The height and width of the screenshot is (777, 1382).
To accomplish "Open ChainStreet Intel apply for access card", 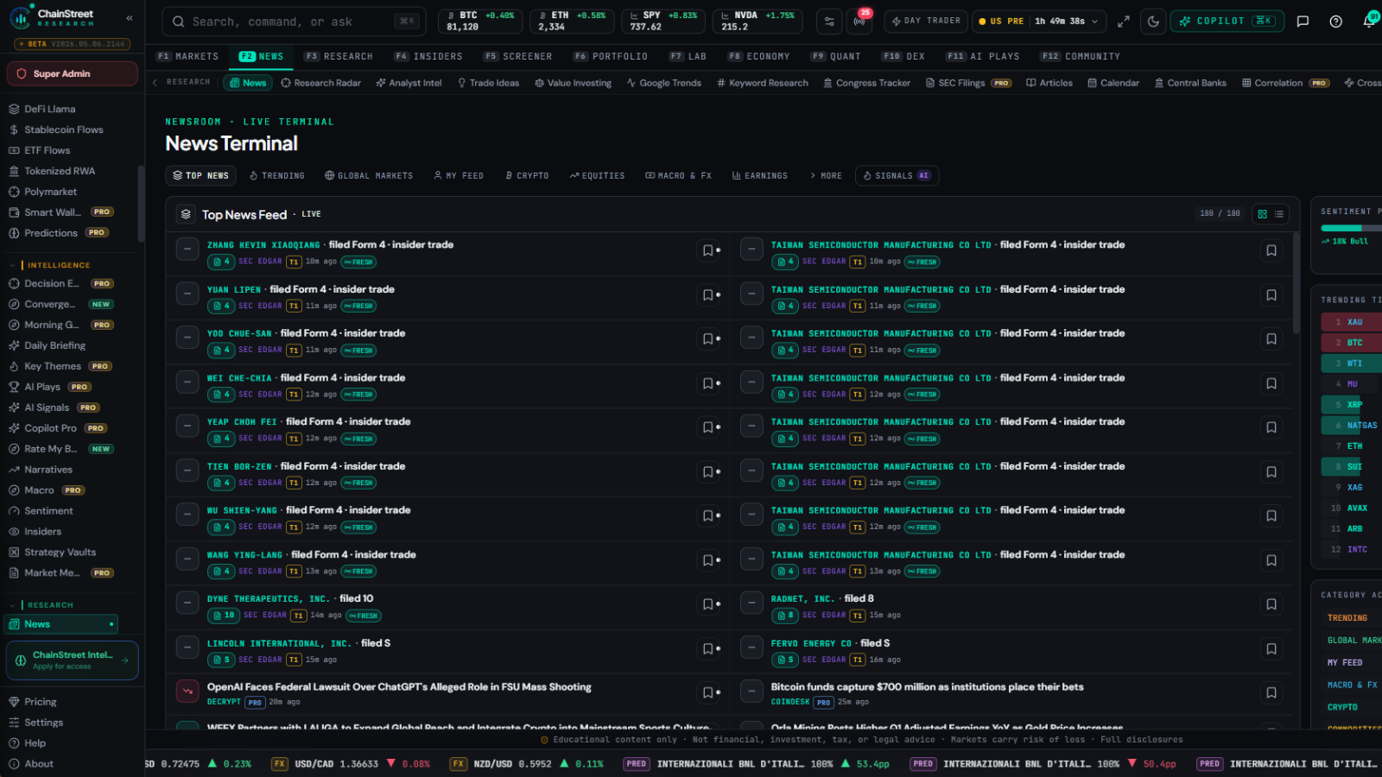I will pyautogui.click(x=73, y=660).
